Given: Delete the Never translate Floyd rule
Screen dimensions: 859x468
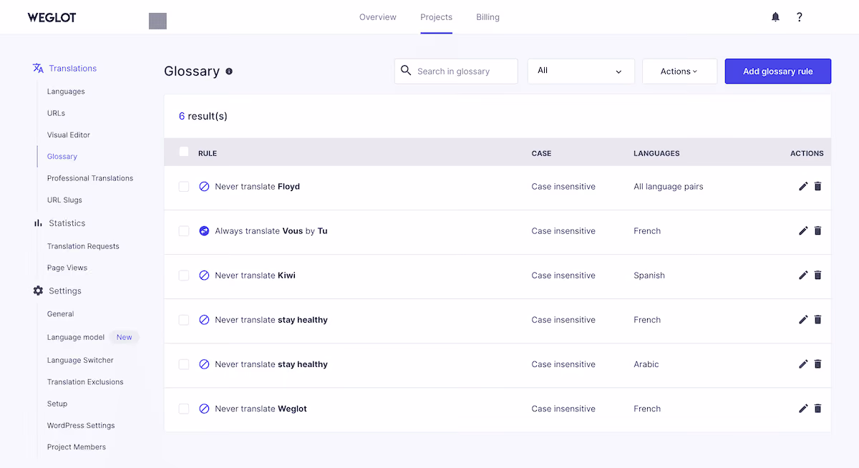Looking at the screenshot, I should click(818, 187).
